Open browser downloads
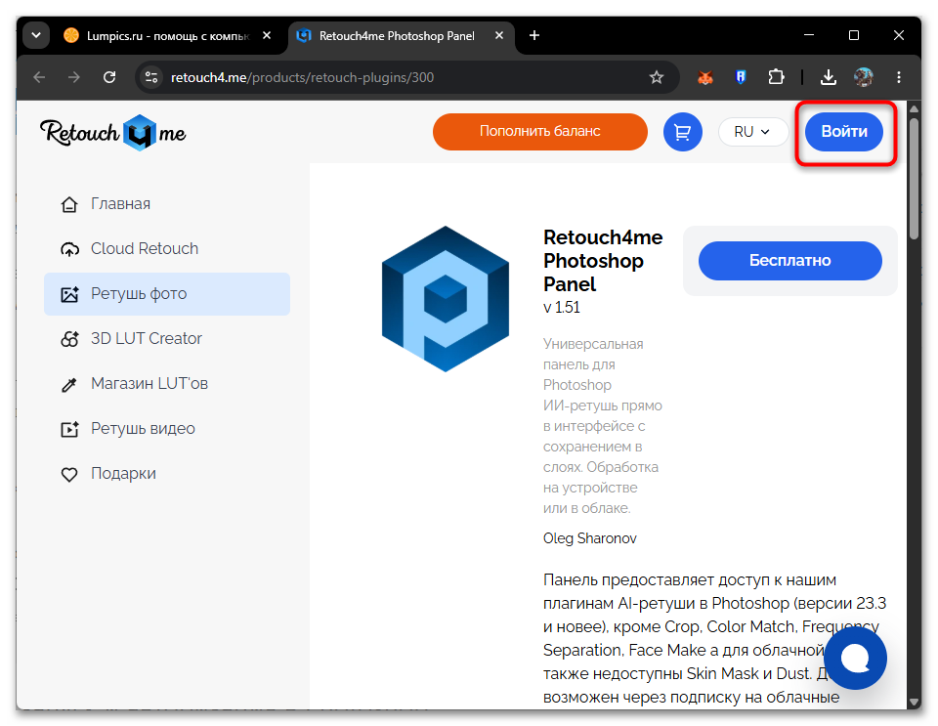Image resolution: width=938 pixels, height=726 pixels. [828, 77]
